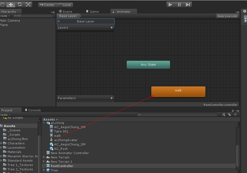Screen dimensions: 247x173
Task: Open Animator panel options menu
Action: [x=237, y=12]
